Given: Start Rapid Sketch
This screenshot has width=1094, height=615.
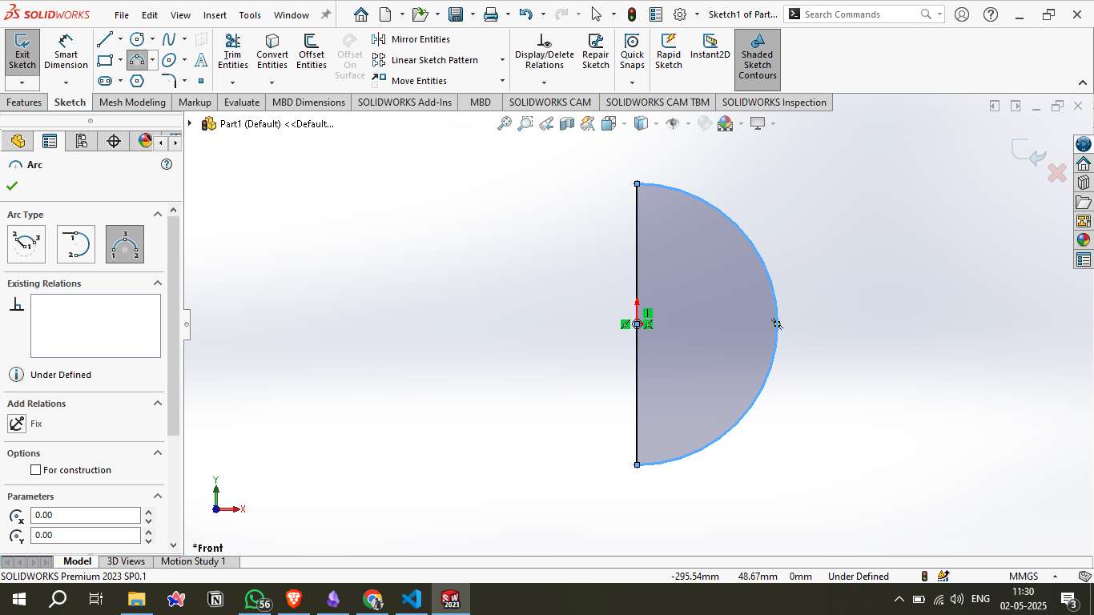Looking at the screenshot, I should coord(669,52).
